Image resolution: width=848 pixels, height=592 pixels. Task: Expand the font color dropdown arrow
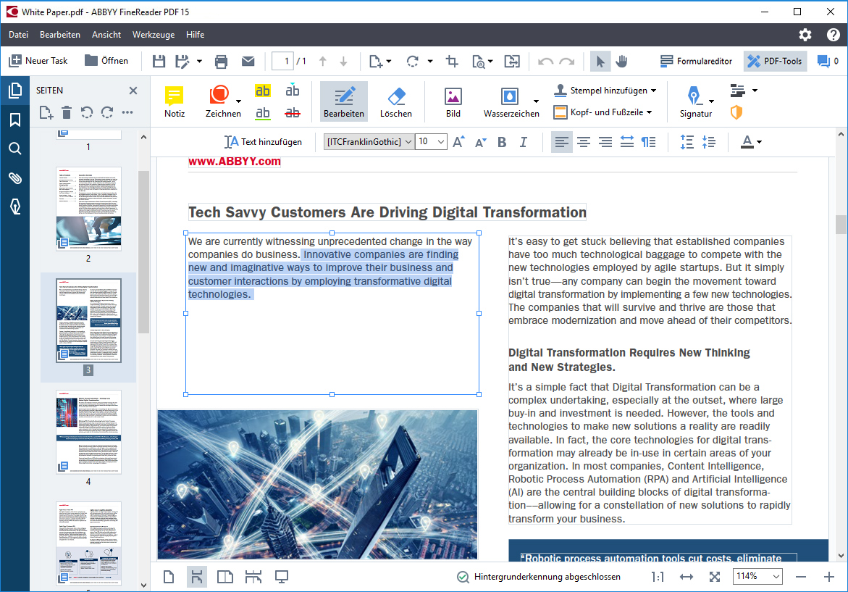760,142
